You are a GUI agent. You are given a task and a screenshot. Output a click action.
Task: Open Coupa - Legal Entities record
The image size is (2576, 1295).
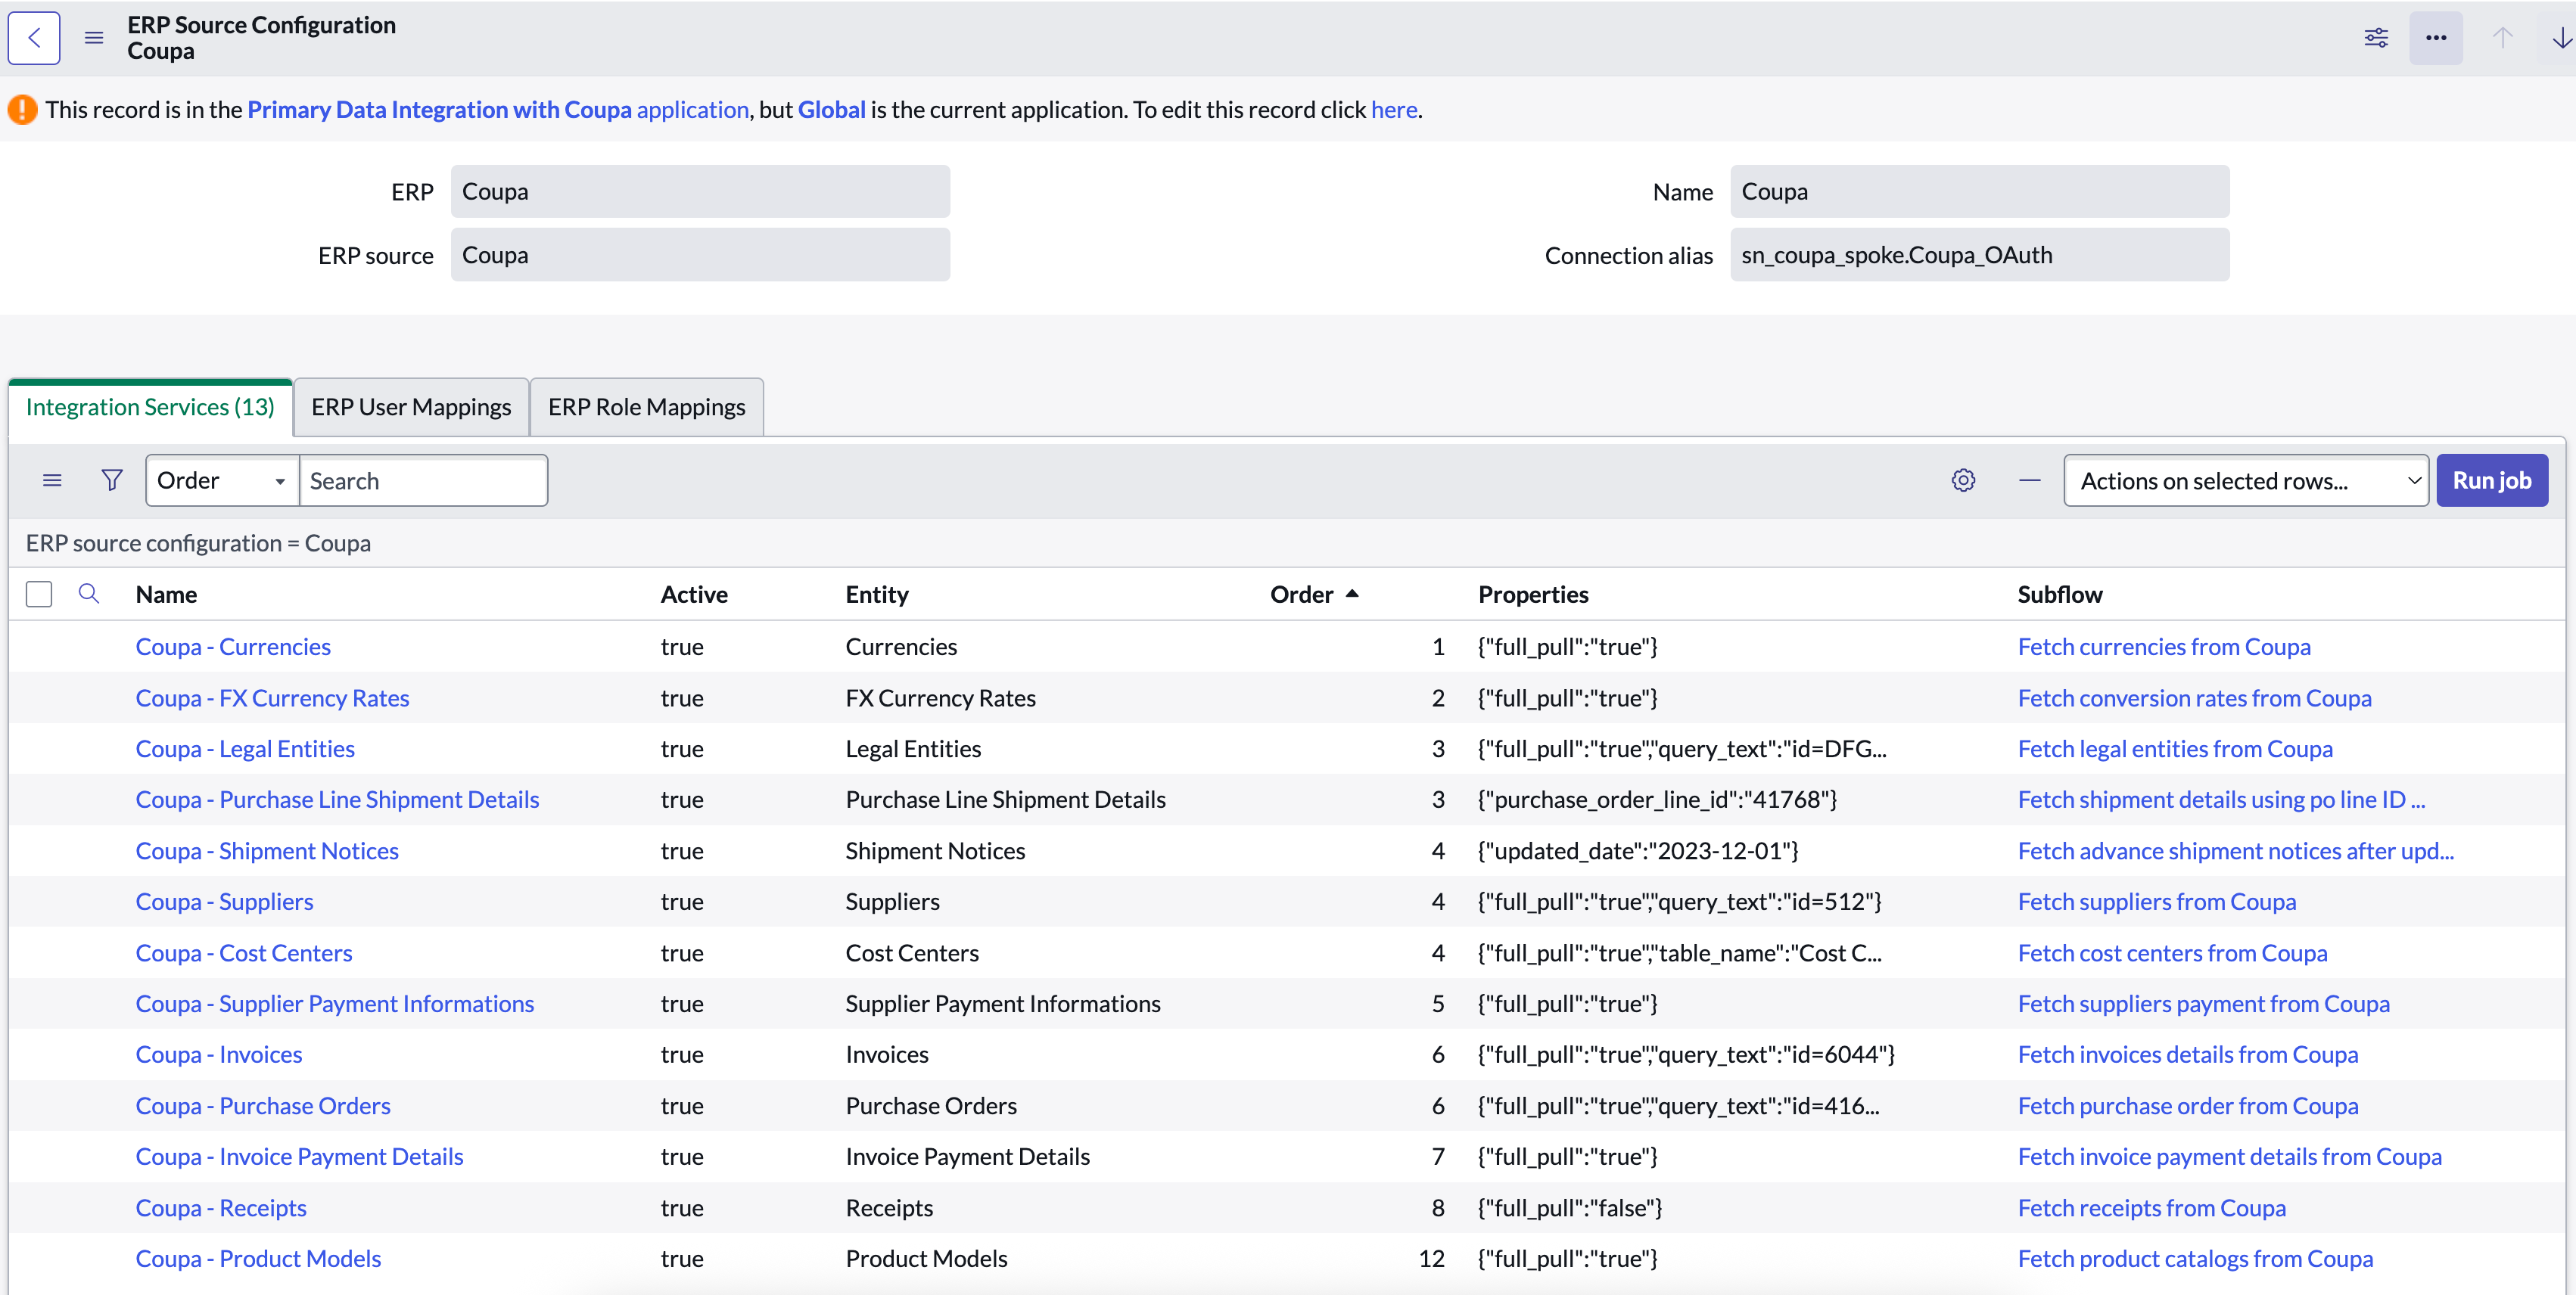point(245,748)
